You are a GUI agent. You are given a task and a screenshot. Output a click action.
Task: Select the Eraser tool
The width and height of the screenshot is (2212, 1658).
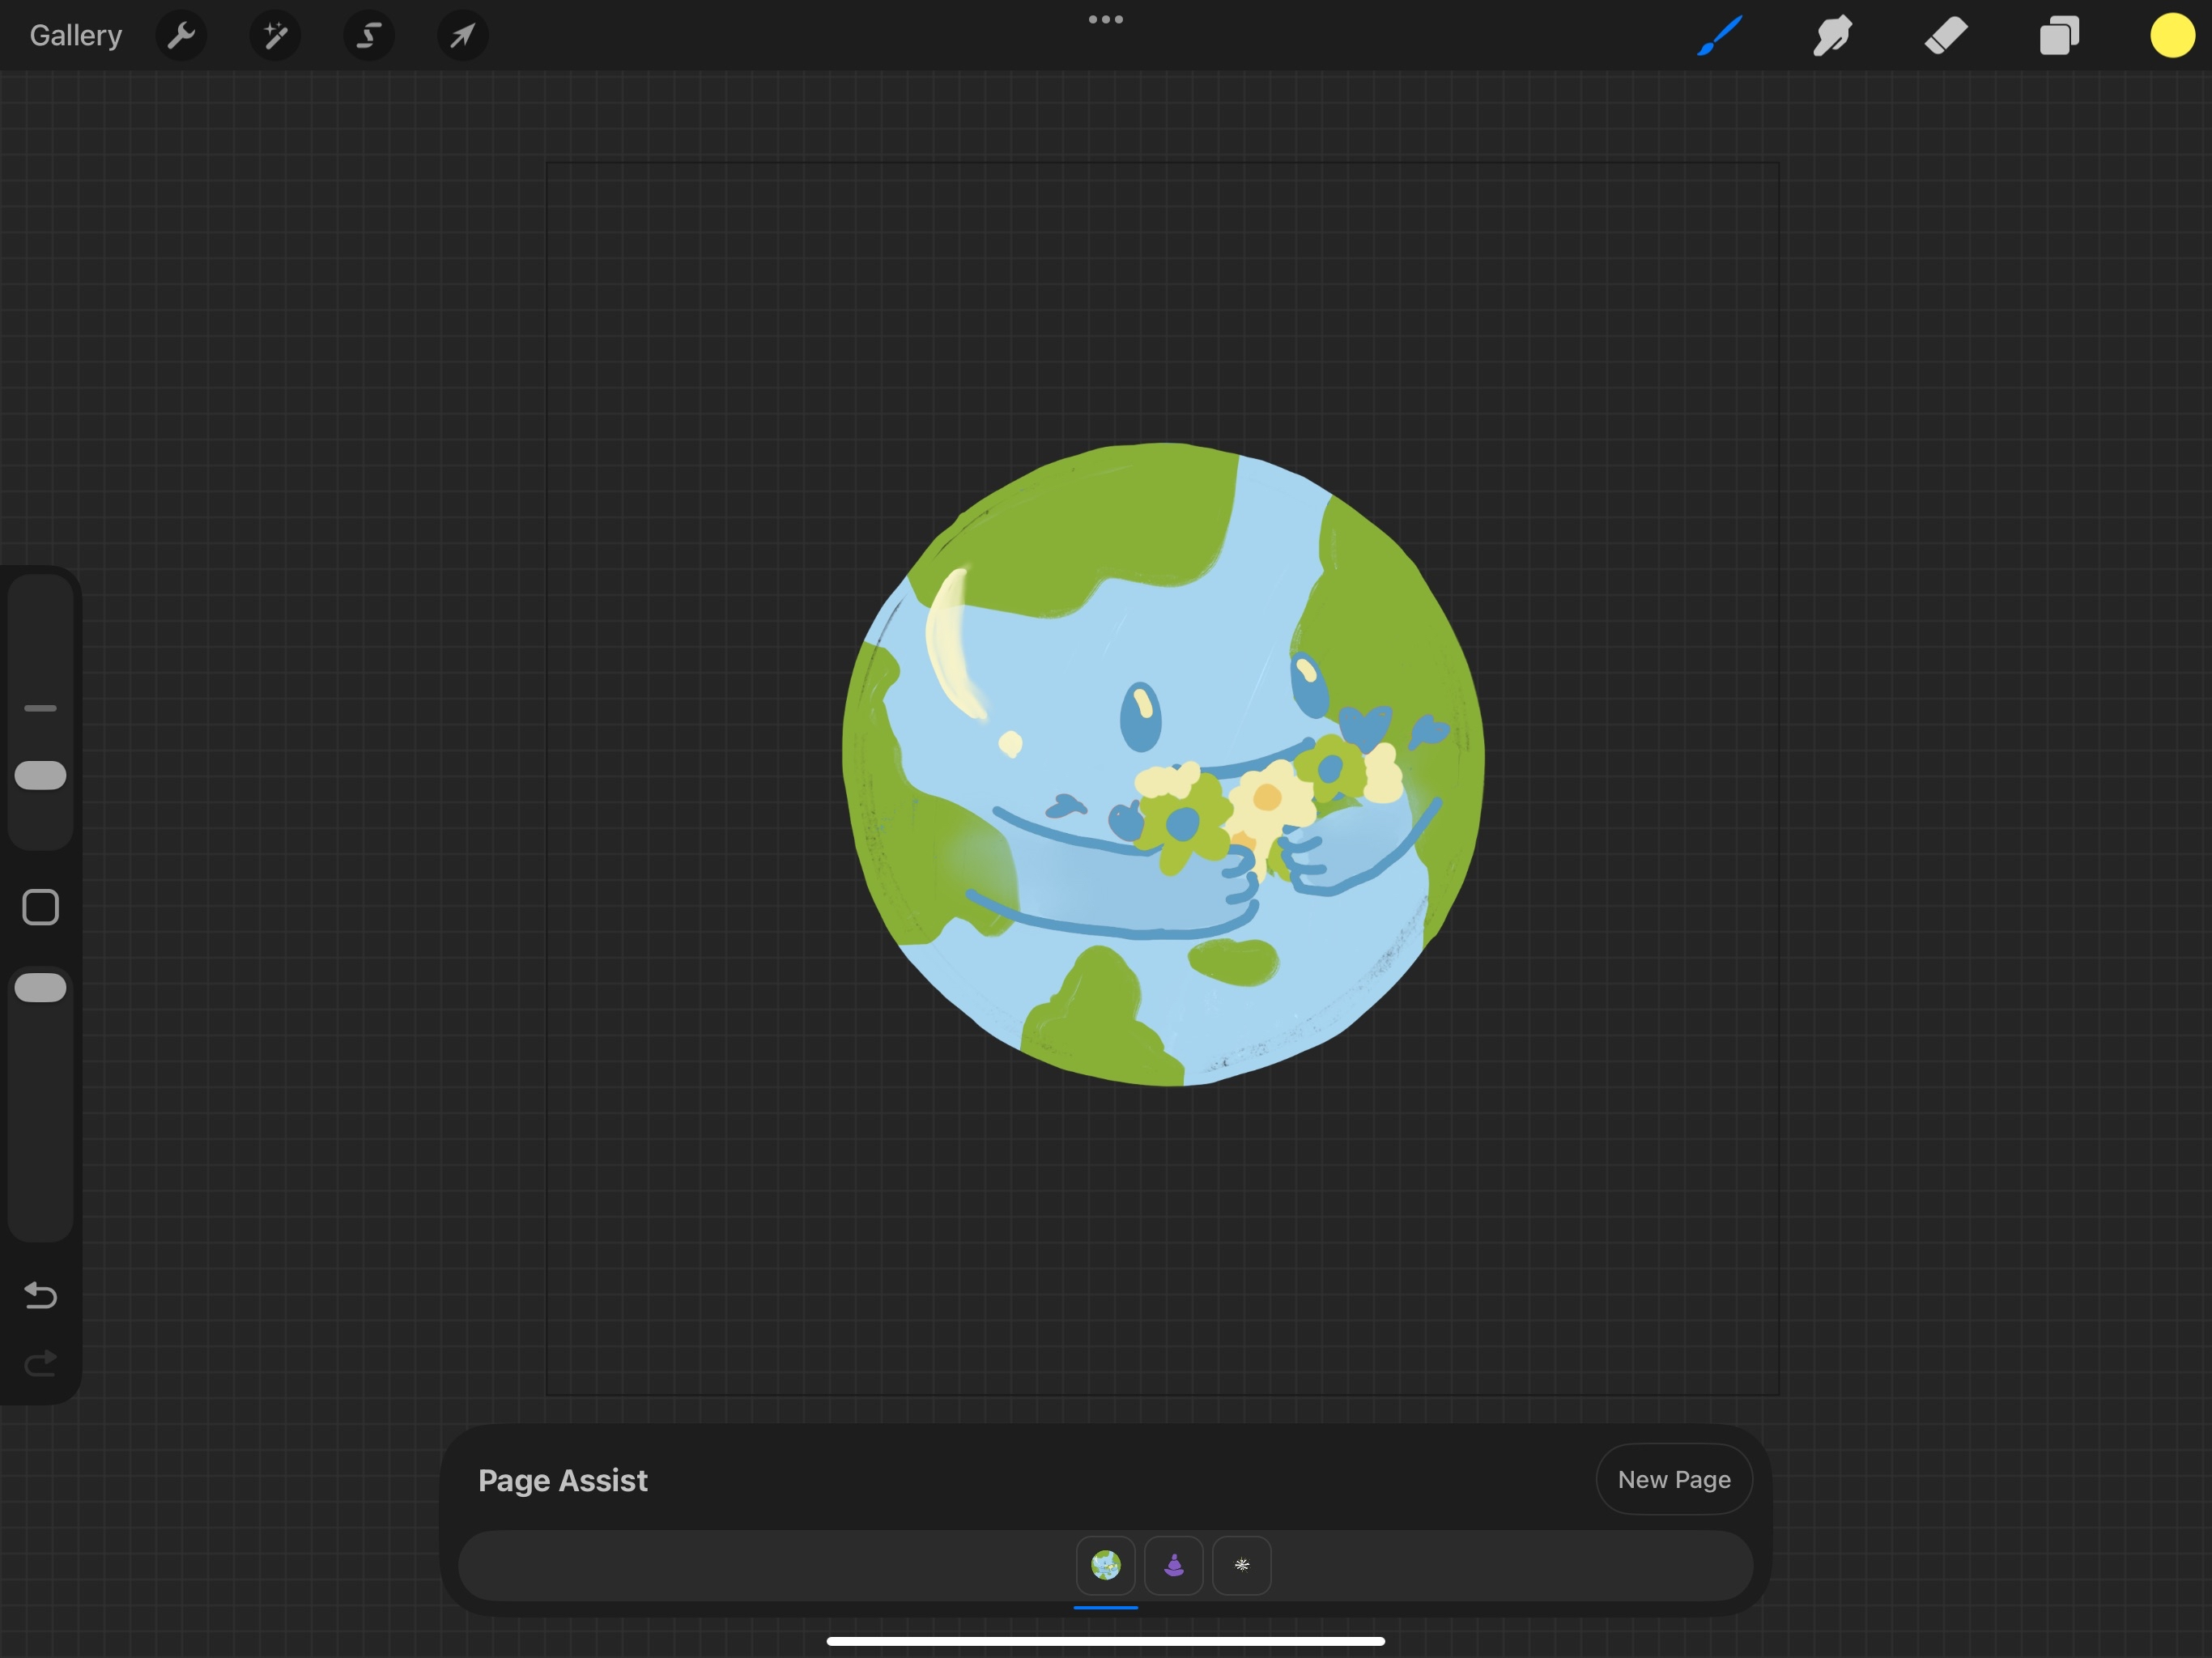pyautogui.click(x=1946, y=36)
